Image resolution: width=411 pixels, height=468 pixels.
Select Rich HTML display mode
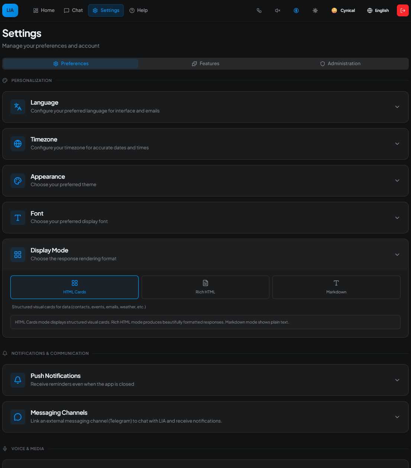pos(205,287)
